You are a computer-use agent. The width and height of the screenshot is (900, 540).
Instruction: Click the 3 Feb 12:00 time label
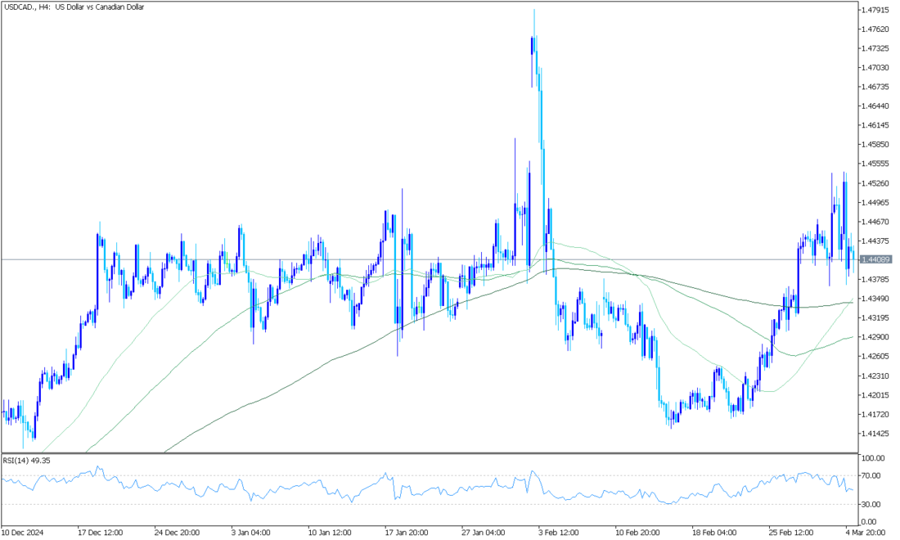click(x=559, y=533)
